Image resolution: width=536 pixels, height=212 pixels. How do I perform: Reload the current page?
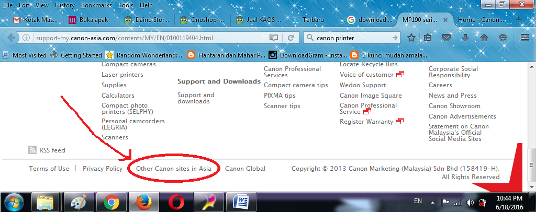point(291,38)
